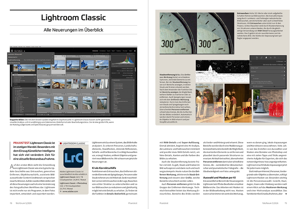Select the rusty mooring ring thumbnail
This screenshot has width=296, height=209.
(58, 84)
